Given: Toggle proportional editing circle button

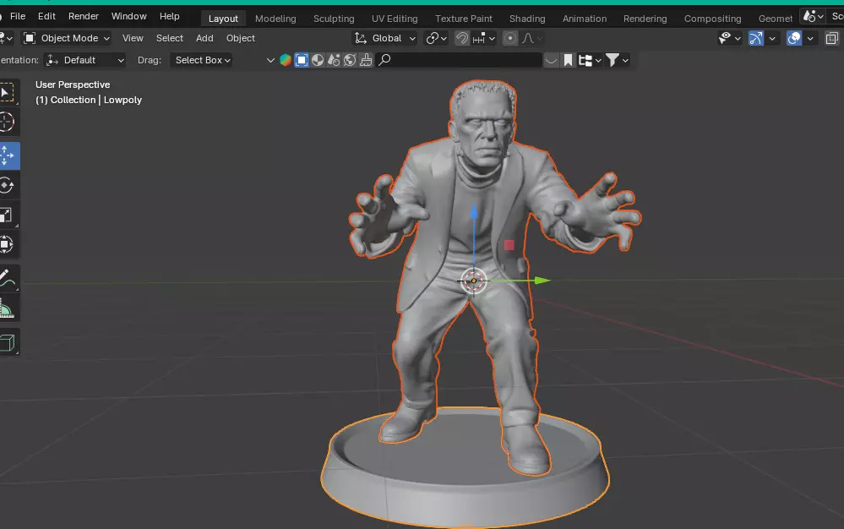Looking at the screenshot, I should [510, 38].
